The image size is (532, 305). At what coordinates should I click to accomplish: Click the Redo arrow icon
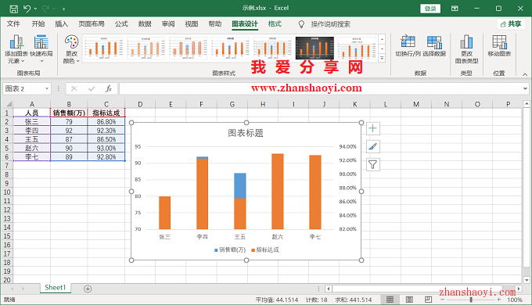pos(46,9)
